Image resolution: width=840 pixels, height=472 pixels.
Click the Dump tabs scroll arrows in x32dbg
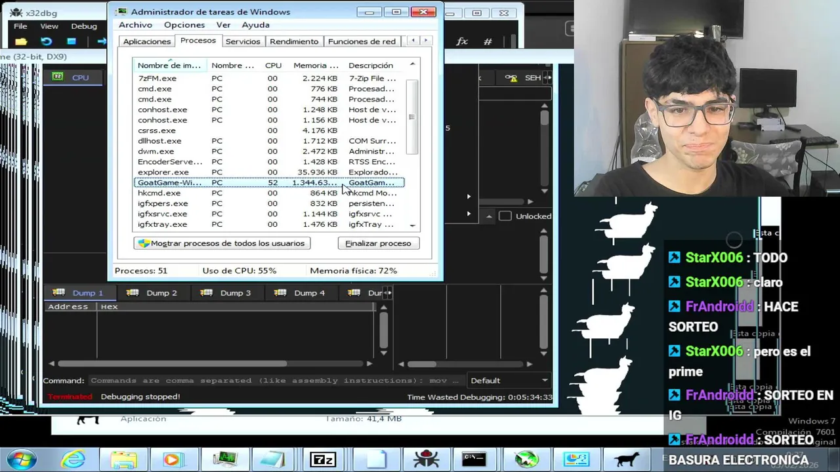(x=388, y=293)
